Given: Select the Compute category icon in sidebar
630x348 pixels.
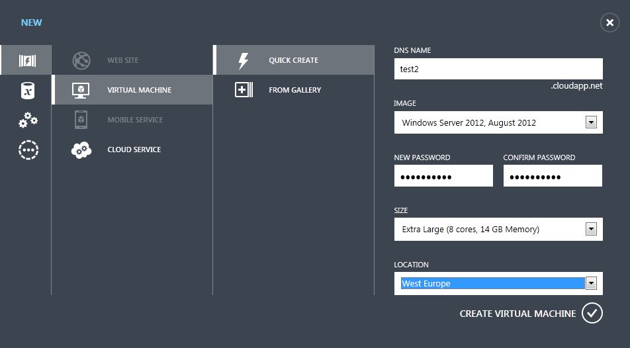Looking at the screenshot, I should (27, 61).
